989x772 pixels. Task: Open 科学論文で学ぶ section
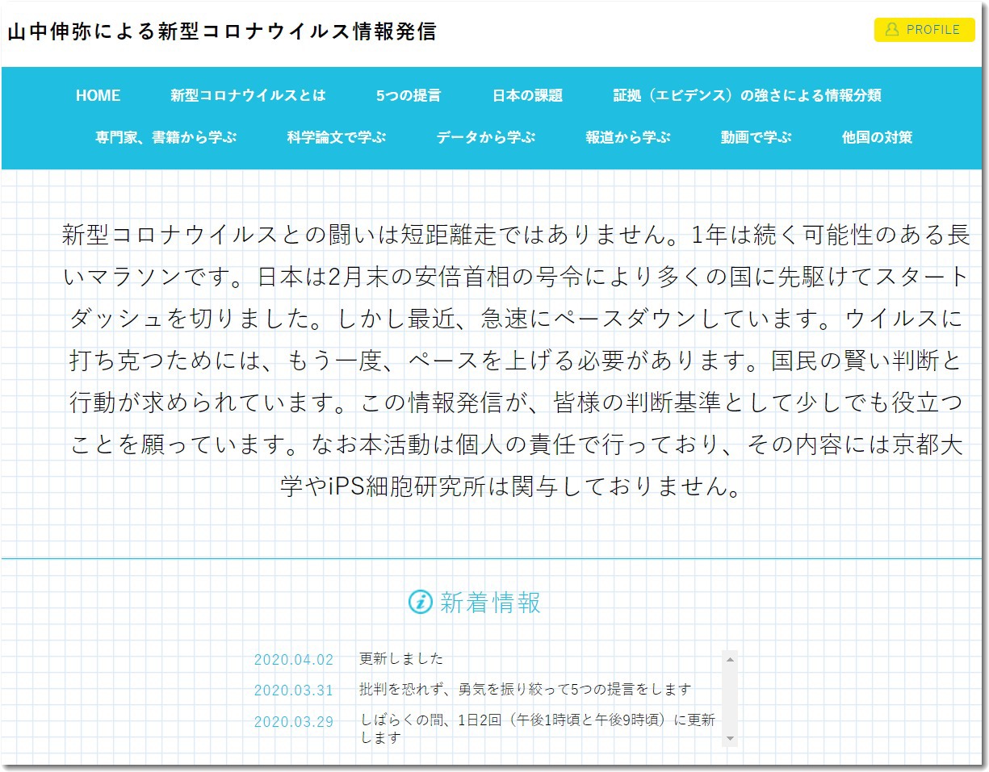click(x=337, y=137)
